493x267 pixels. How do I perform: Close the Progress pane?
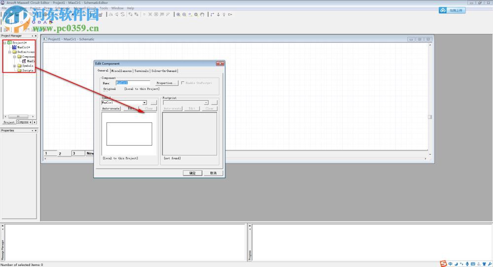[249, 226]
